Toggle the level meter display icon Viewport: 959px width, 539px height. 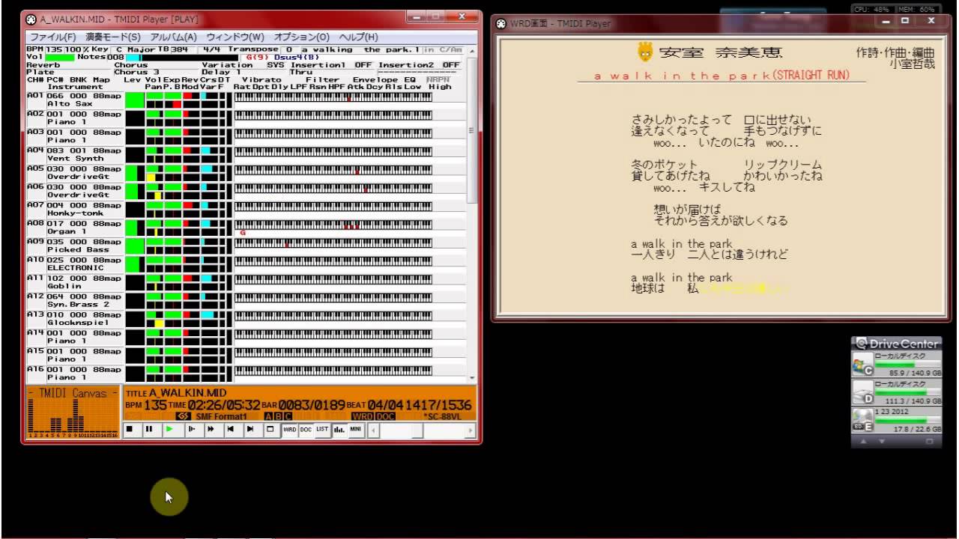[x=339, y=430]
